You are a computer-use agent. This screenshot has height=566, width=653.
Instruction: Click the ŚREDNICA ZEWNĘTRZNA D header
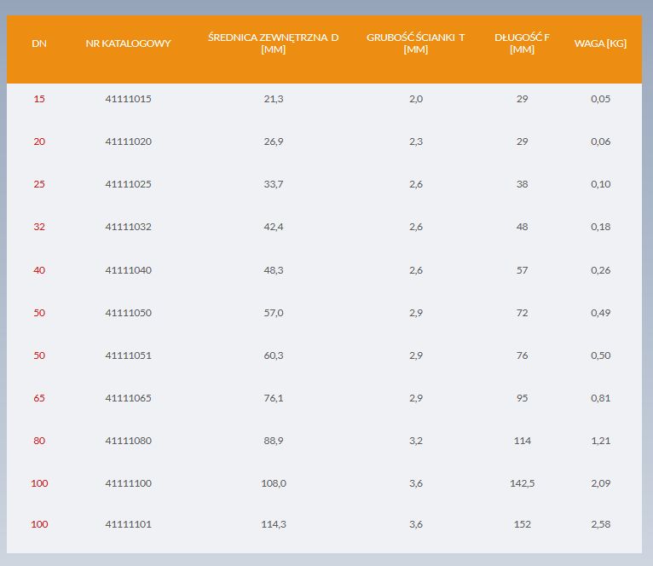point(273,43)
